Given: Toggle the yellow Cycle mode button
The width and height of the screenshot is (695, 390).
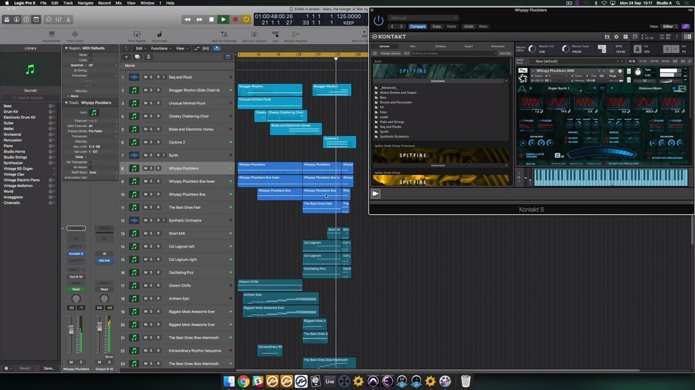Looking at the screenshot, I should 247,20.
